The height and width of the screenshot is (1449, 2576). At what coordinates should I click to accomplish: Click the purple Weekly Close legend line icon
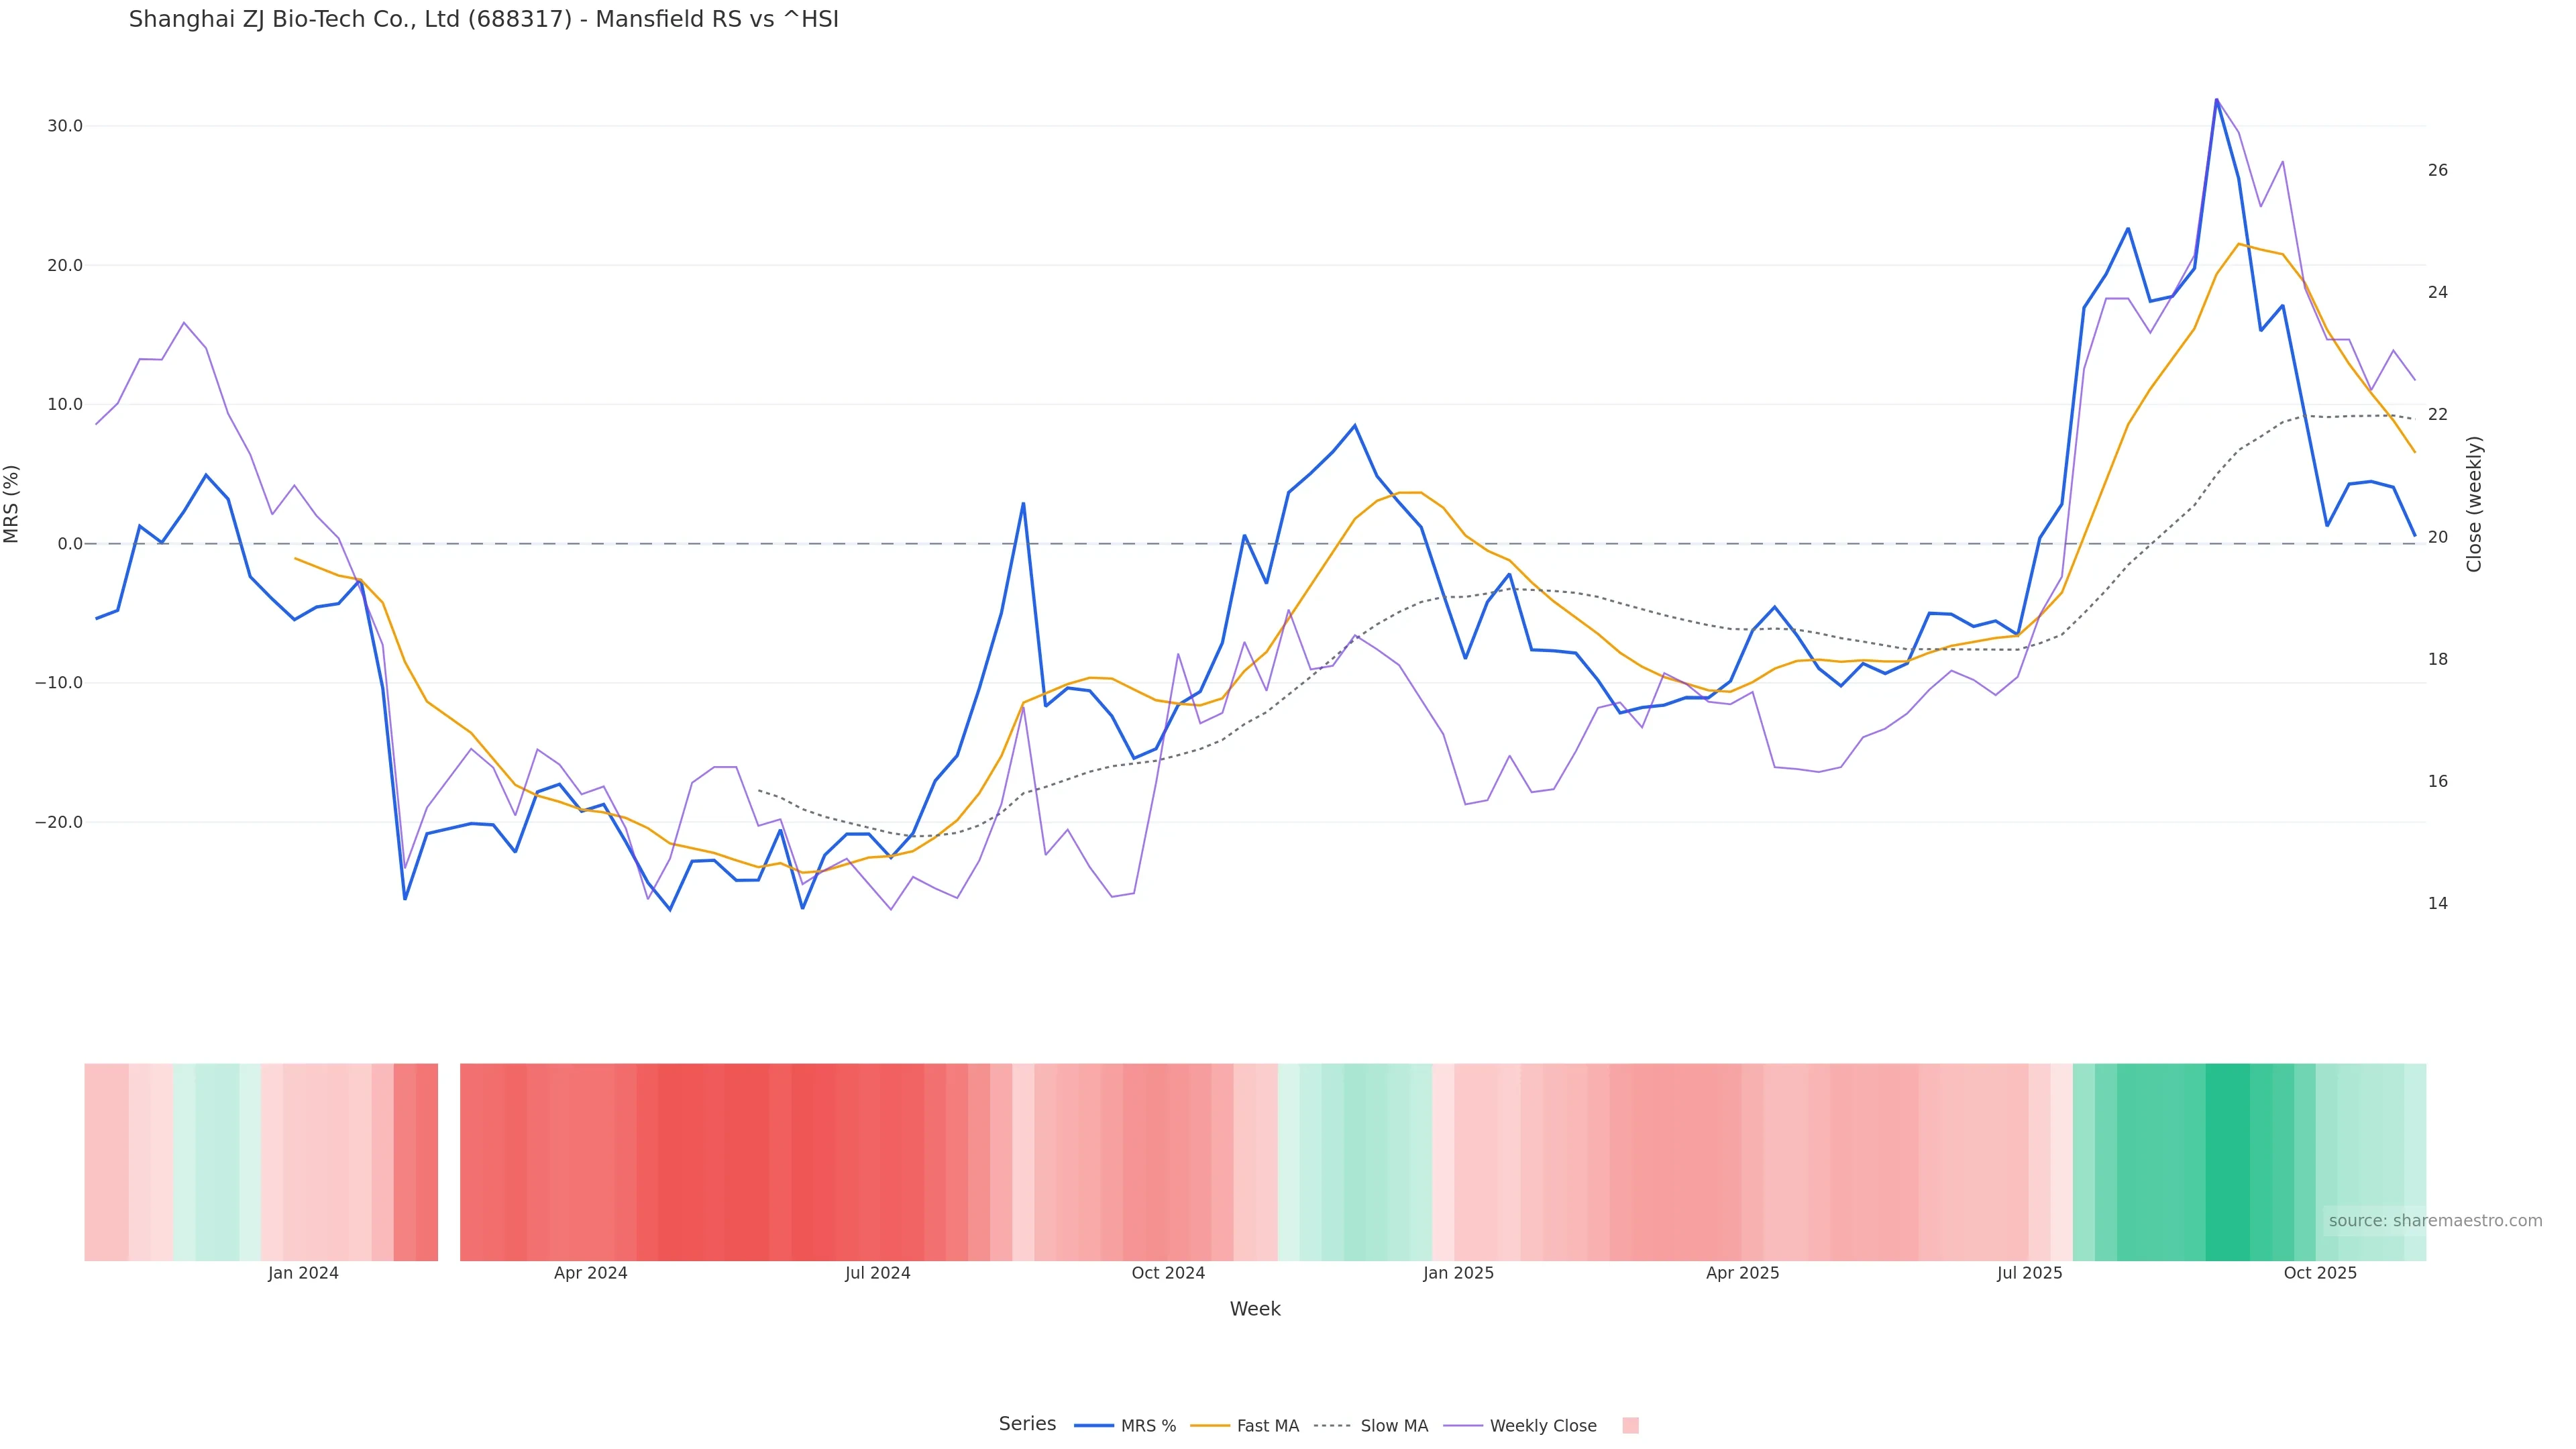tap(1463, 1426)
